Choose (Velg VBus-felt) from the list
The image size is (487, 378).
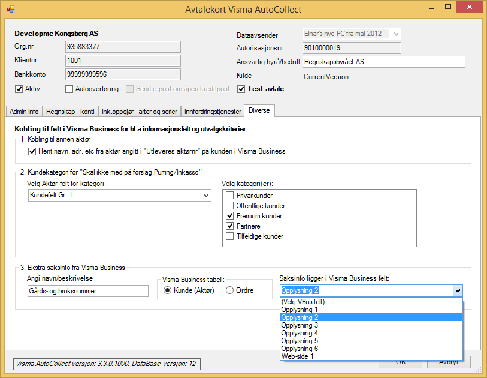371,302
